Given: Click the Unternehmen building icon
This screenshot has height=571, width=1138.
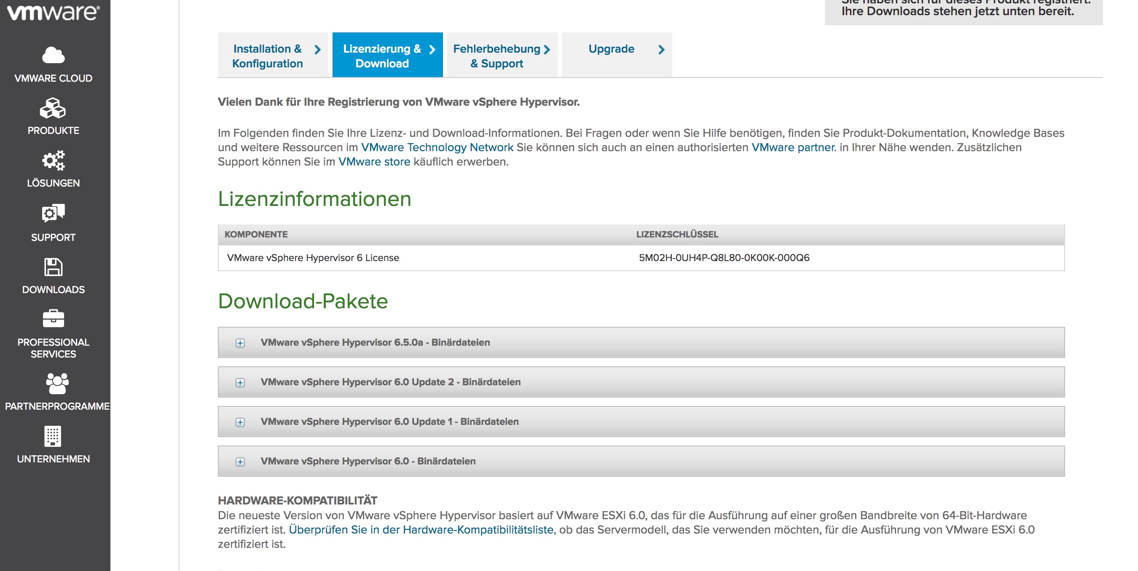Looking at the screenshot, I should coord(53,436).
